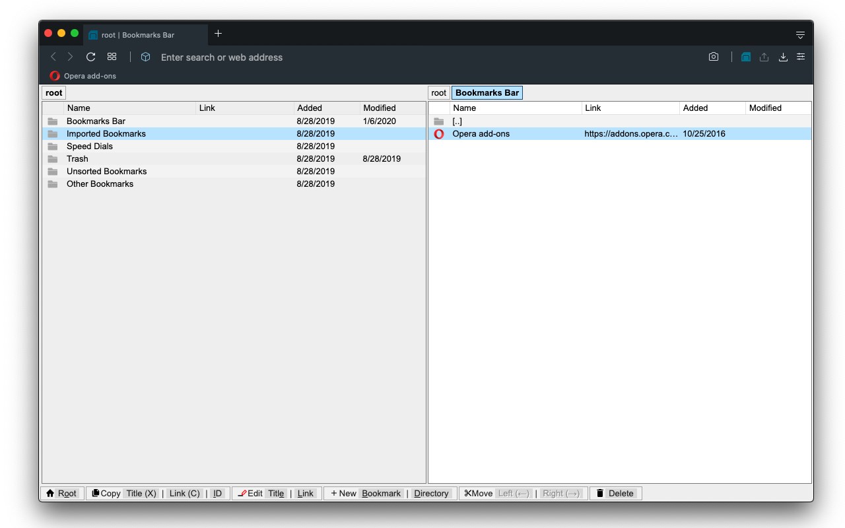This screenshot has width=845, height=528.
Task: Move item Left
Action: 514,493
